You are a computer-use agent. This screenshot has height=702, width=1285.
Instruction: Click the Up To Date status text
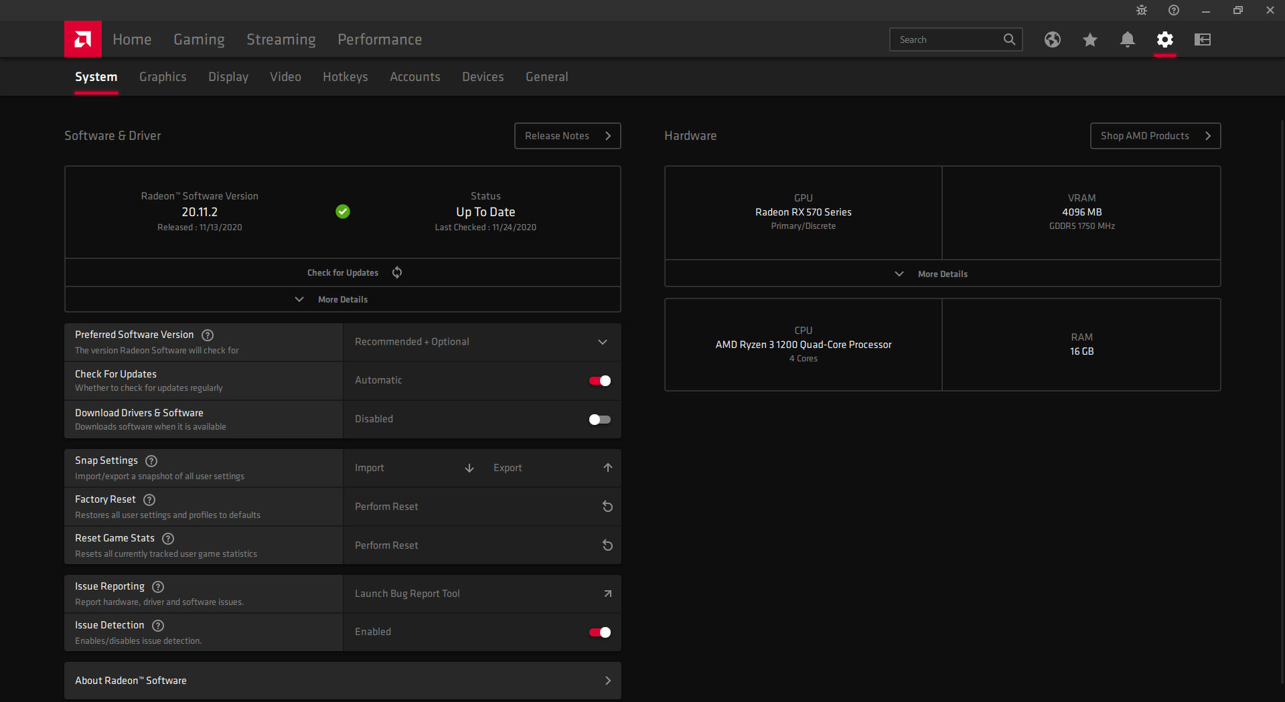485,212
